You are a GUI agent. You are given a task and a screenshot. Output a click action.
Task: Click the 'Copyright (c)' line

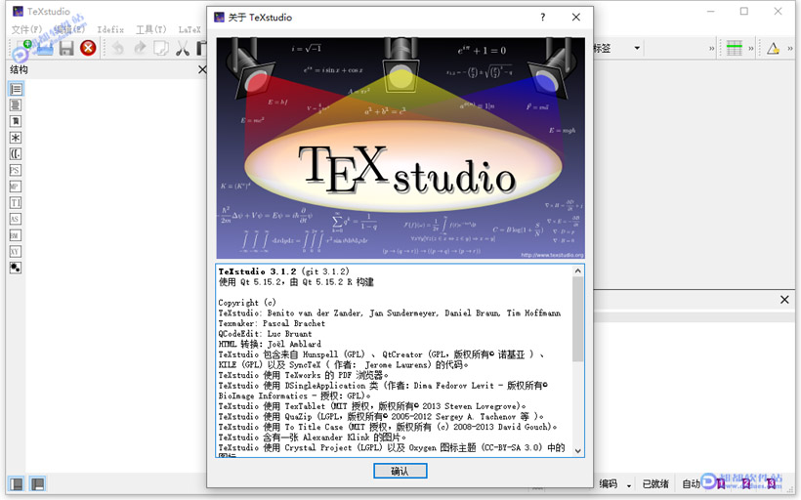(x=247, y=303)
